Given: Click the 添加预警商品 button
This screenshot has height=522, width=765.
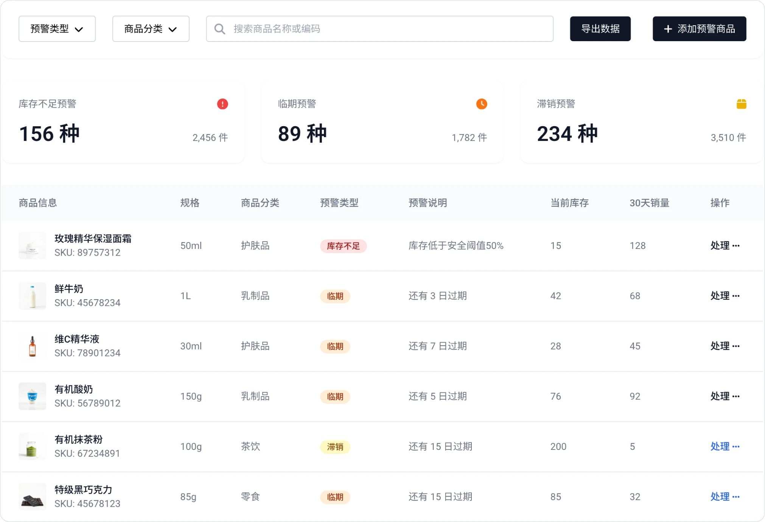Looking at the screenshot, I should pyautogui.click(x=699, y=29).
